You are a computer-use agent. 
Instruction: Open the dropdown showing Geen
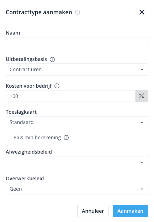pos(77,189)
